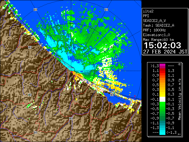Select the site name ilts2
The image size is (189, 142).
pos(148,11)
